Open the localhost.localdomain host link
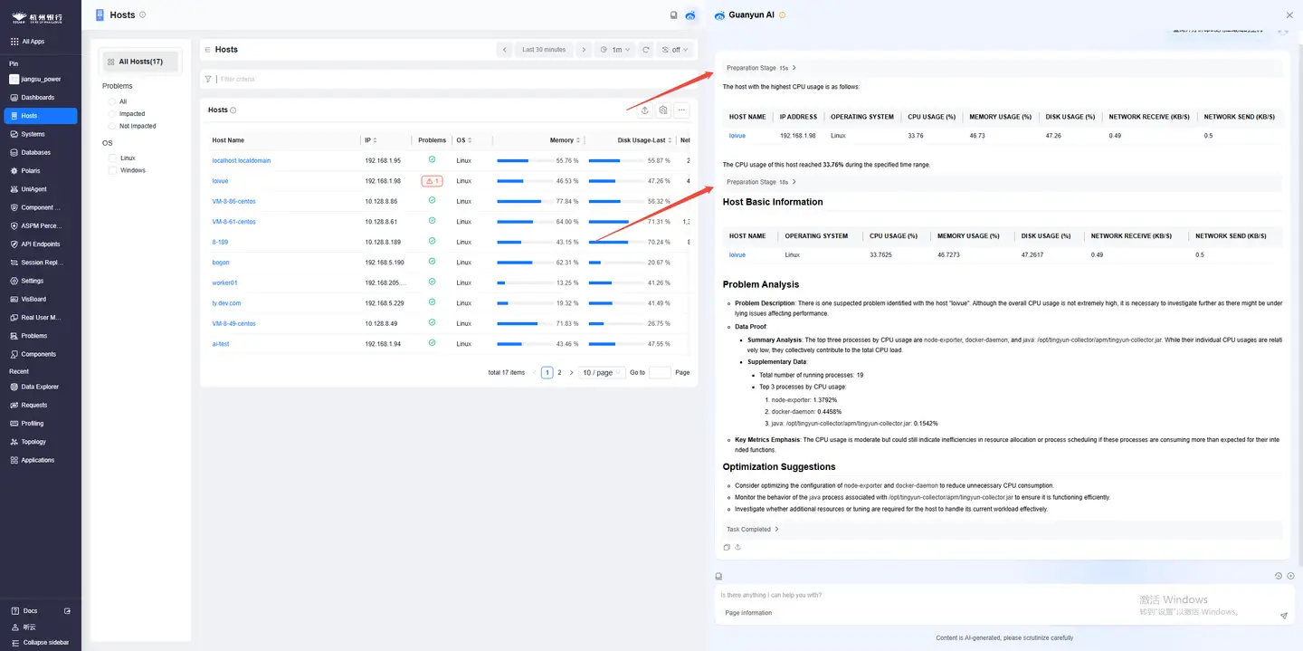Screen dimensions: 1303x651 241,160
